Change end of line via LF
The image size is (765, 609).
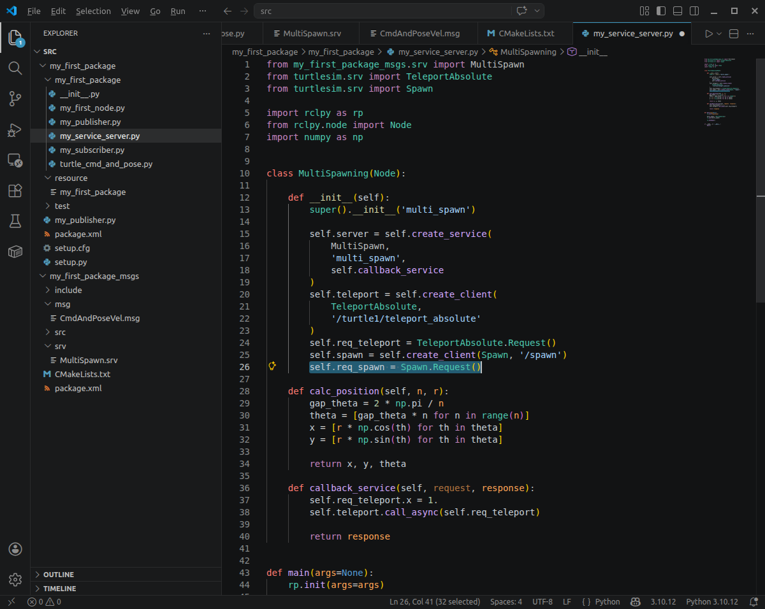(567, 601)
